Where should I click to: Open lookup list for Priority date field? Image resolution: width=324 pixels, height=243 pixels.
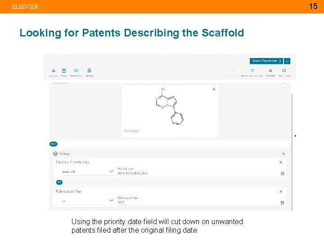282,173
